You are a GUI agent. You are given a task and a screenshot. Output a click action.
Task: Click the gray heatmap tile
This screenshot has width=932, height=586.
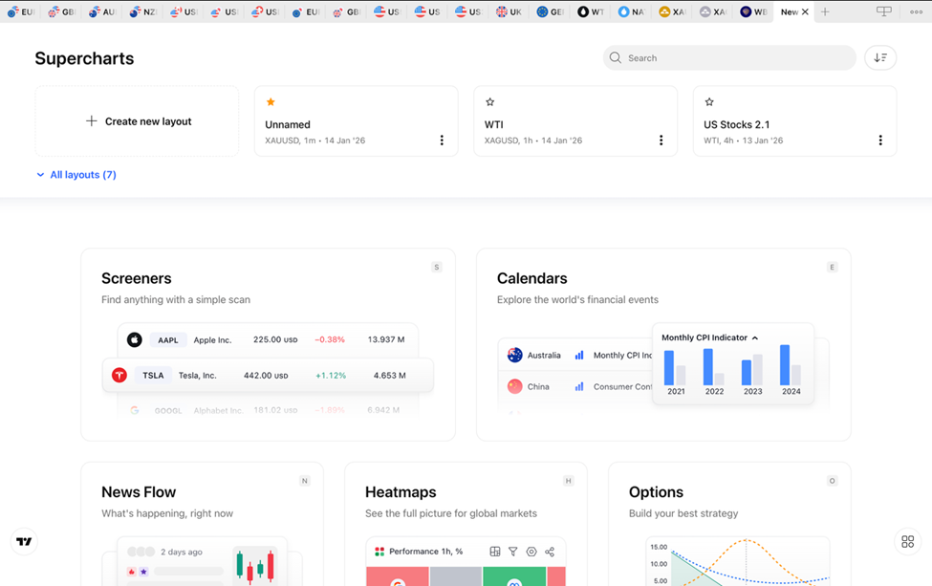(456, 576)
